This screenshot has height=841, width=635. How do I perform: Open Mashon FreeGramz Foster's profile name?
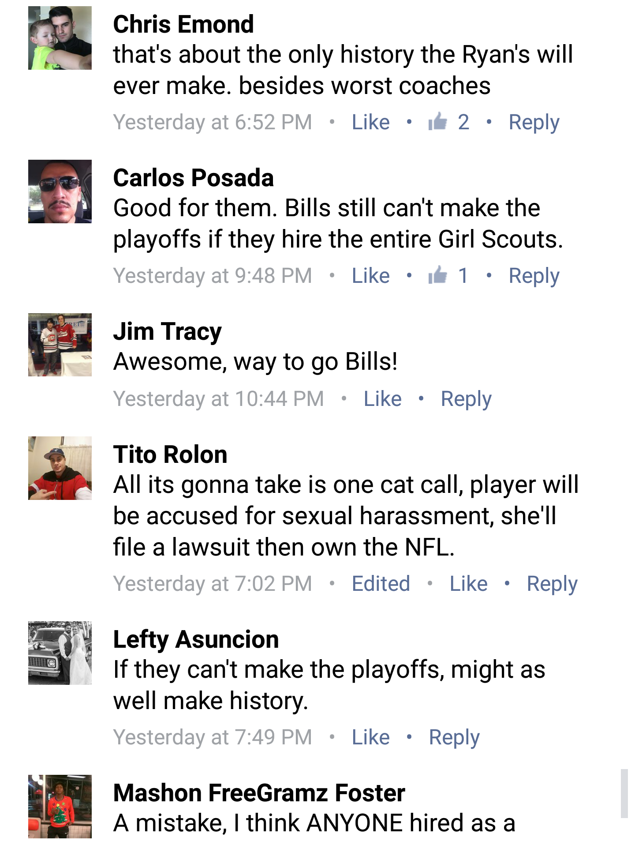tap(259, 793)
